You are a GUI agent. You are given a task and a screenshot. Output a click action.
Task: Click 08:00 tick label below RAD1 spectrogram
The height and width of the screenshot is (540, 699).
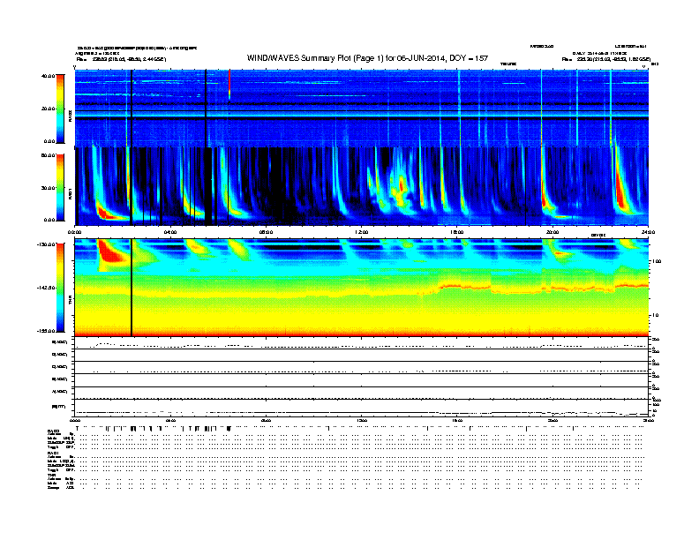(x=266, y=232)
